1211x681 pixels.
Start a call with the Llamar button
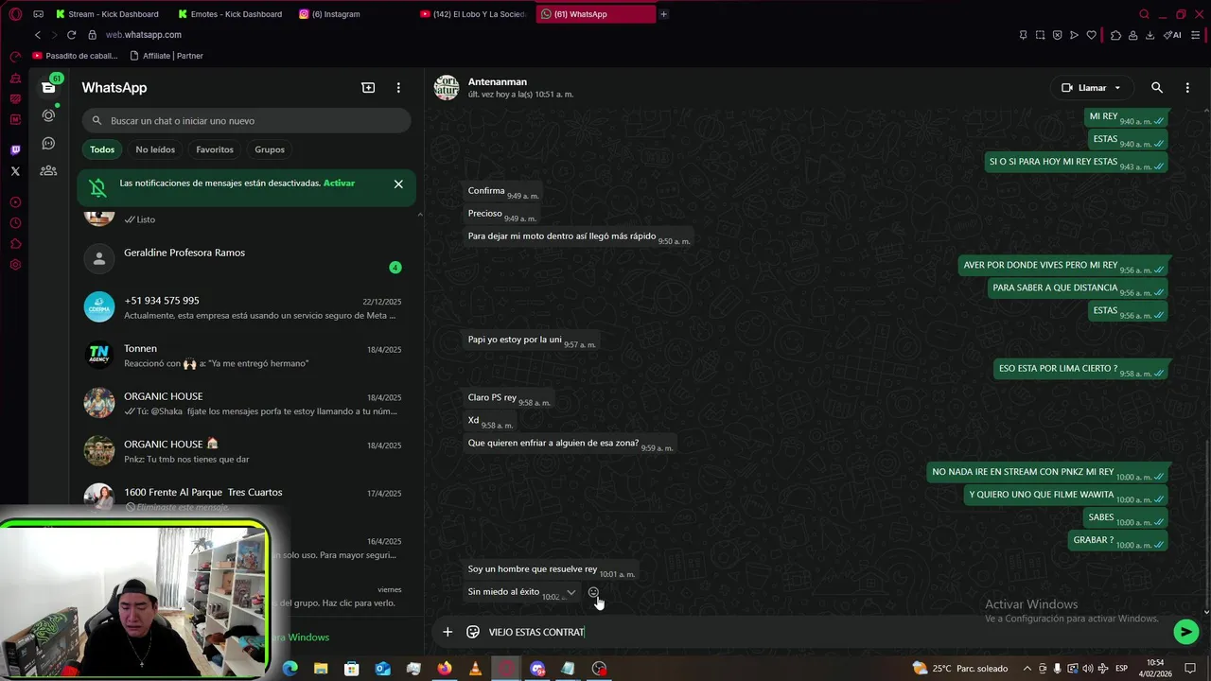pyautogui.click(x=1091, y=87)
